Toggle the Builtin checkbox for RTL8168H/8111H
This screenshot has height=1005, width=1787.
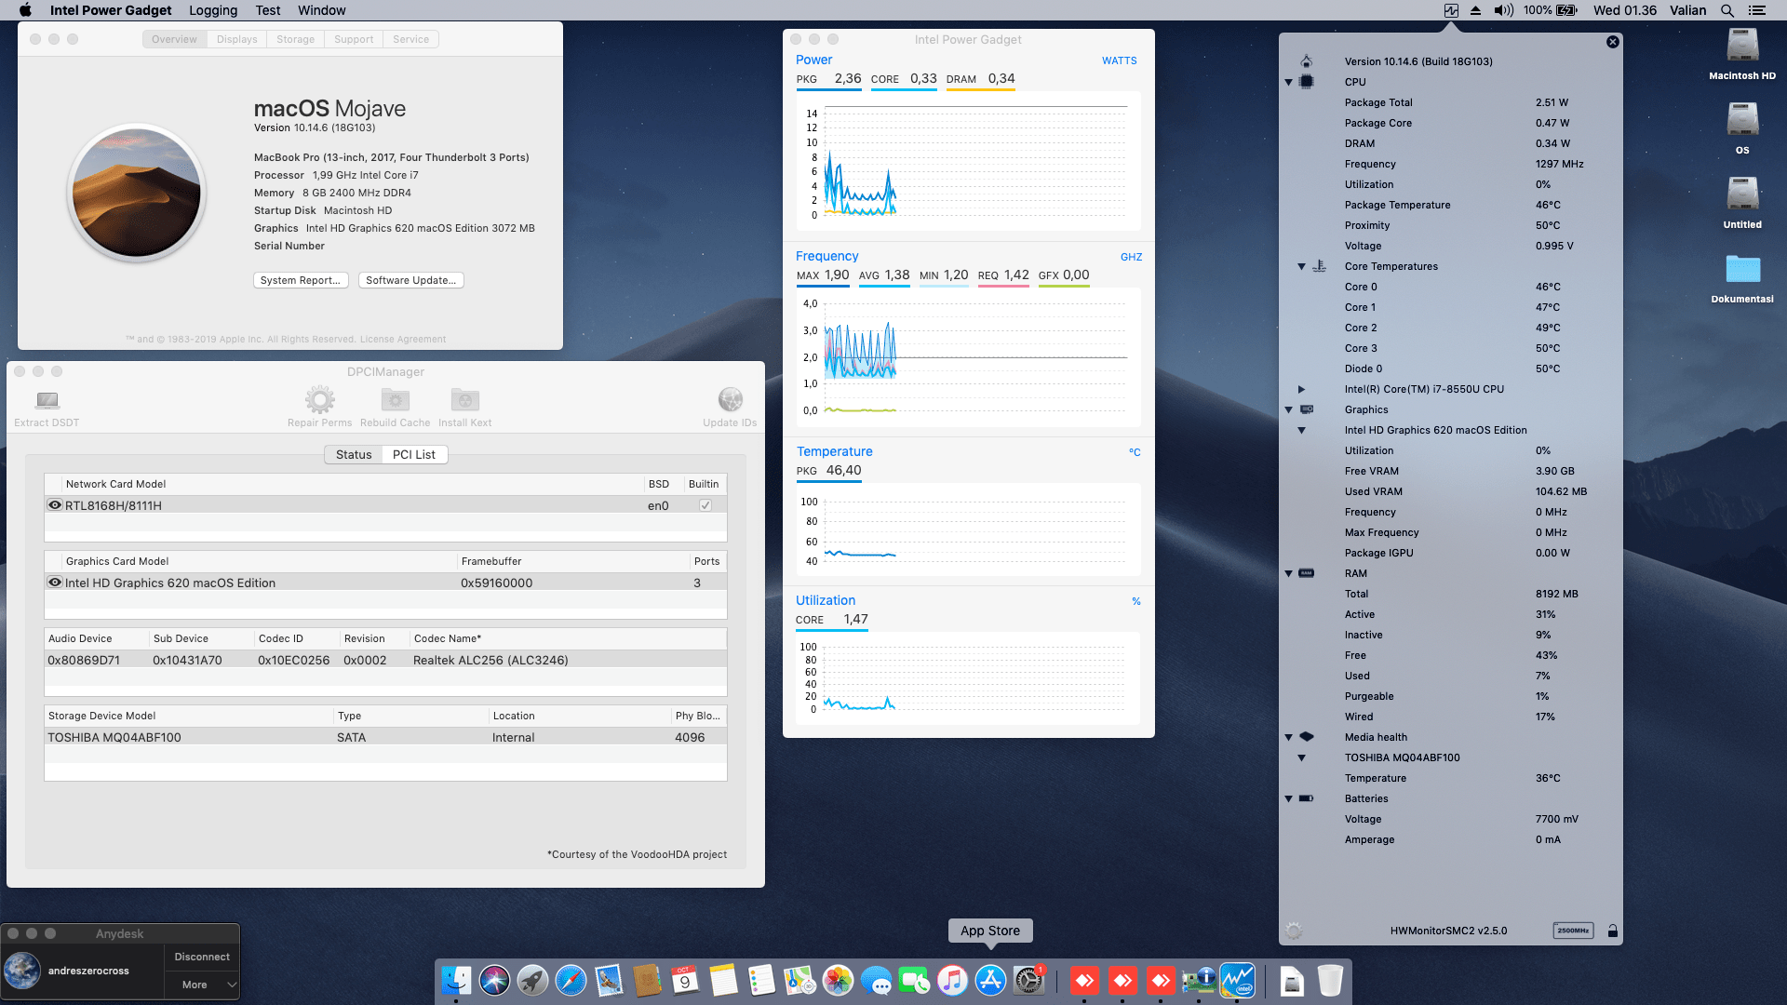pyautogui.click(x=705, y=504)
